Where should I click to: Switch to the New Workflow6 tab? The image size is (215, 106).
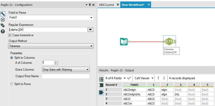click(x=133, y=5)
